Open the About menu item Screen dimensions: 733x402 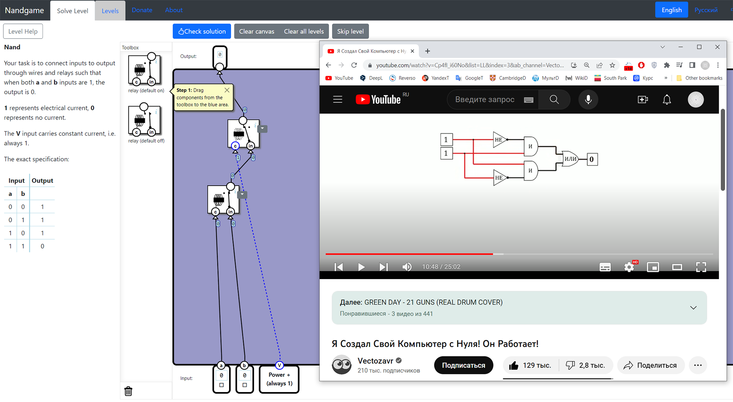(173, 10)
